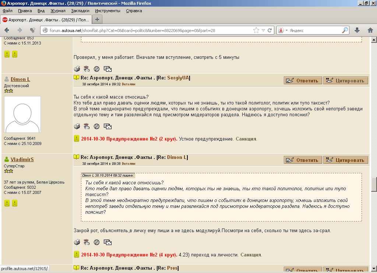377x273 pixels.
Task: Click print icon under Dimon L's post
Action: click(x=77, y=126)
